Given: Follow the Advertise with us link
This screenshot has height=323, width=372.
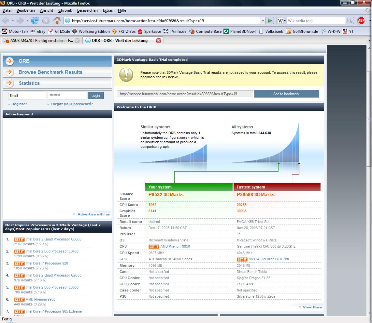Looking at the screenshot, I should 93,214.
